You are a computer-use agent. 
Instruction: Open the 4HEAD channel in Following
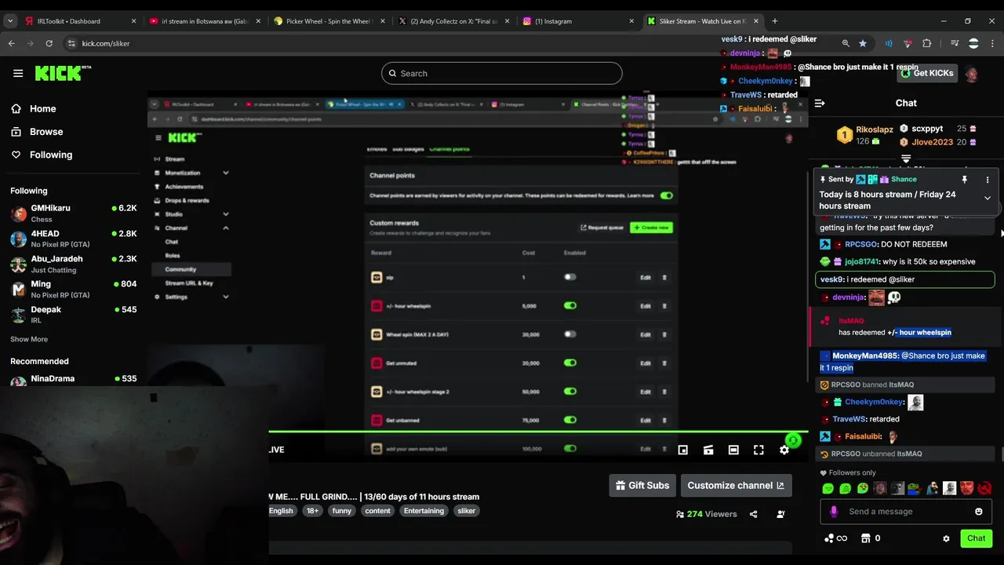click(x=74, y=239)
